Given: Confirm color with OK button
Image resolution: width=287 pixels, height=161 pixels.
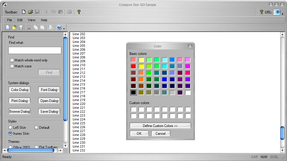Looking at the screenshot, I should click(139, 134).
